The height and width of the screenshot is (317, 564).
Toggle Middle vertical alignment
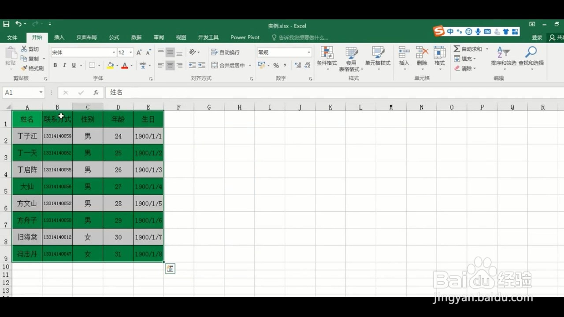click(170, 52)
